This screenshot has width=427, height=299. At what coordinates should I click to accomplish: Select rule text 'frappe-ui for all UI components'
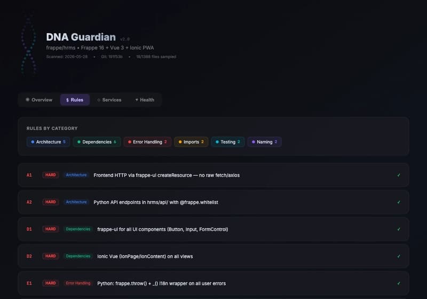pos(131,229)
